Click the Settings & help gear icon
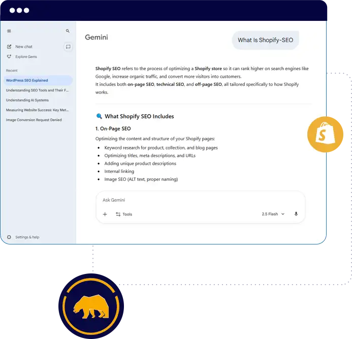Screen dimensions: 352x339 coord(9,237)
